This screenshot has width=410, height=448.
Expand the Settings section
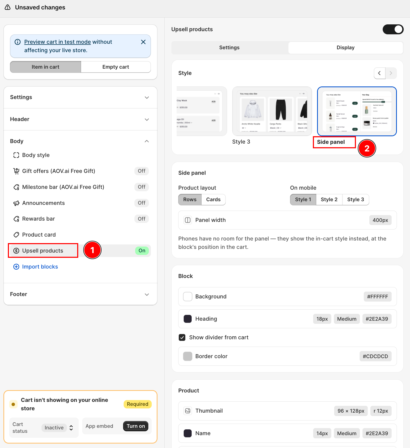80,97
